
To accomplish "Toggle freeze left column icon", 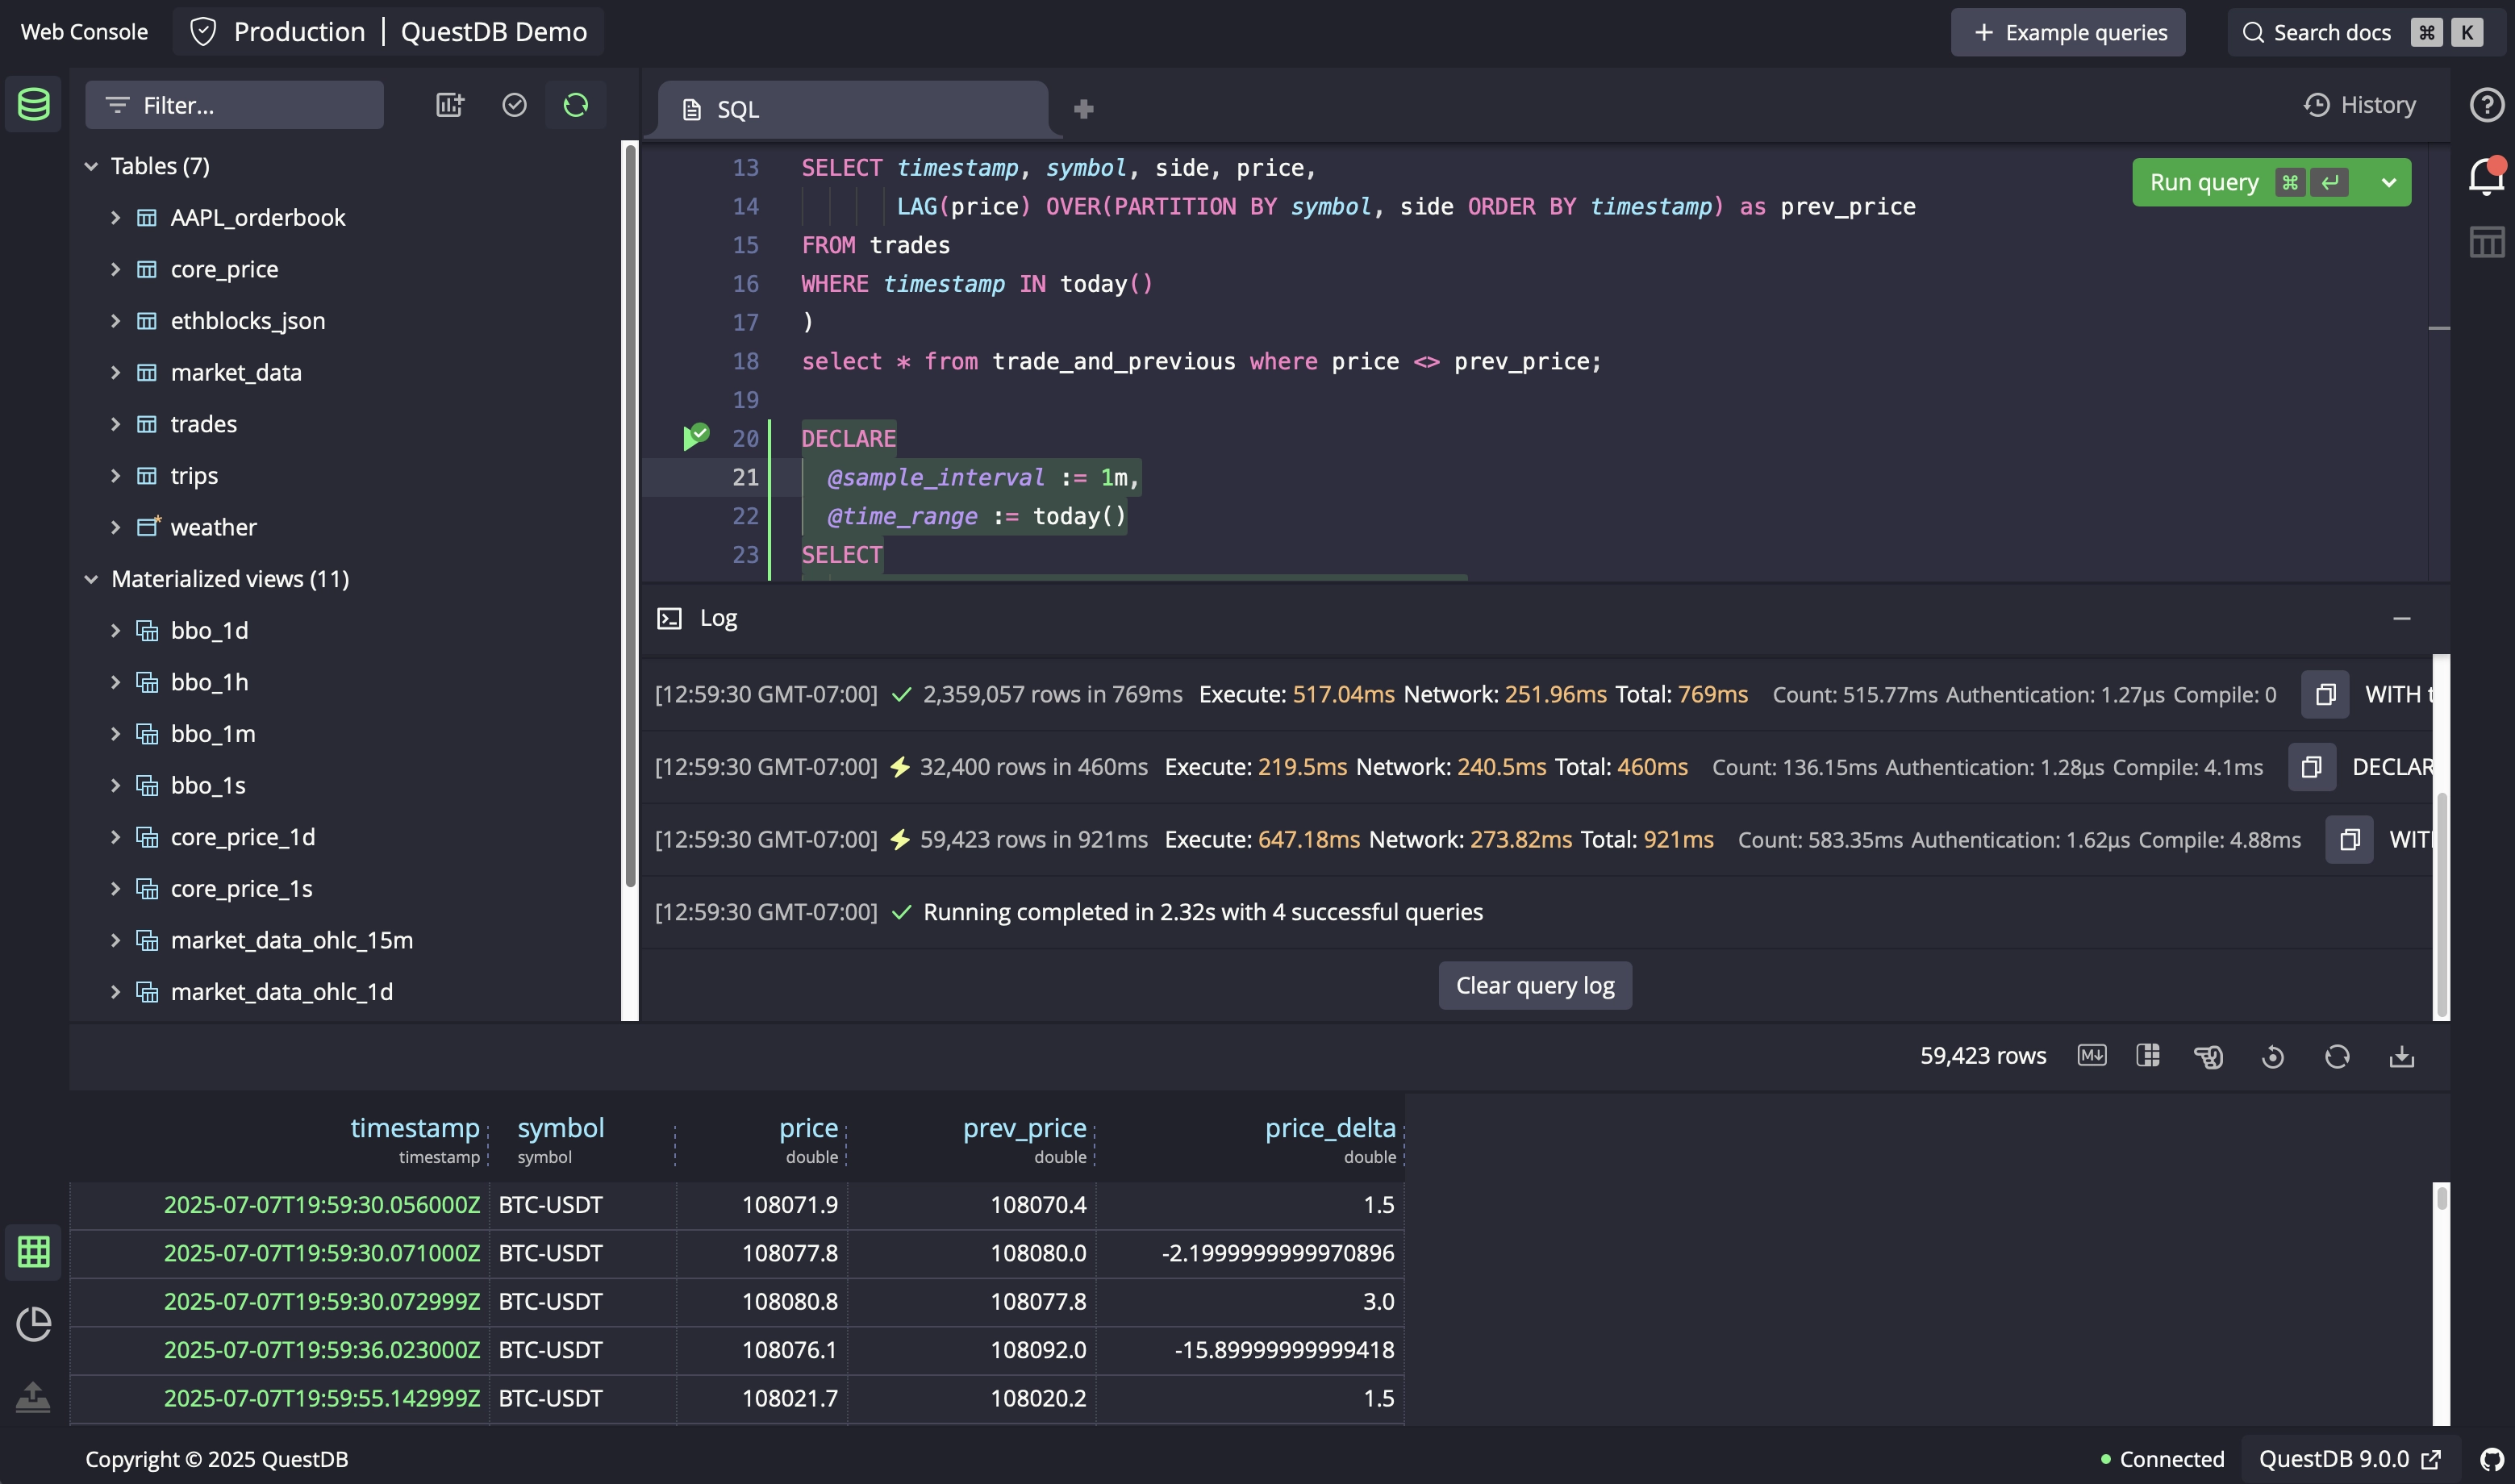I will [2148, 1056].
